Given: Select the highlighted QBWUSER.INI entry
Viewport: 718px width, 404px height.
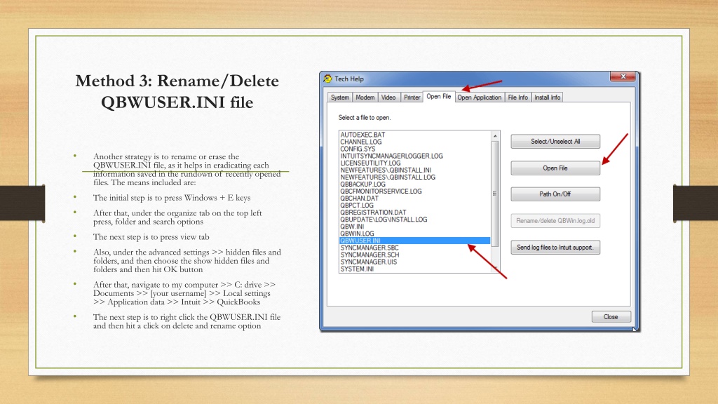Looking at the screenshot, I should 414,241.
